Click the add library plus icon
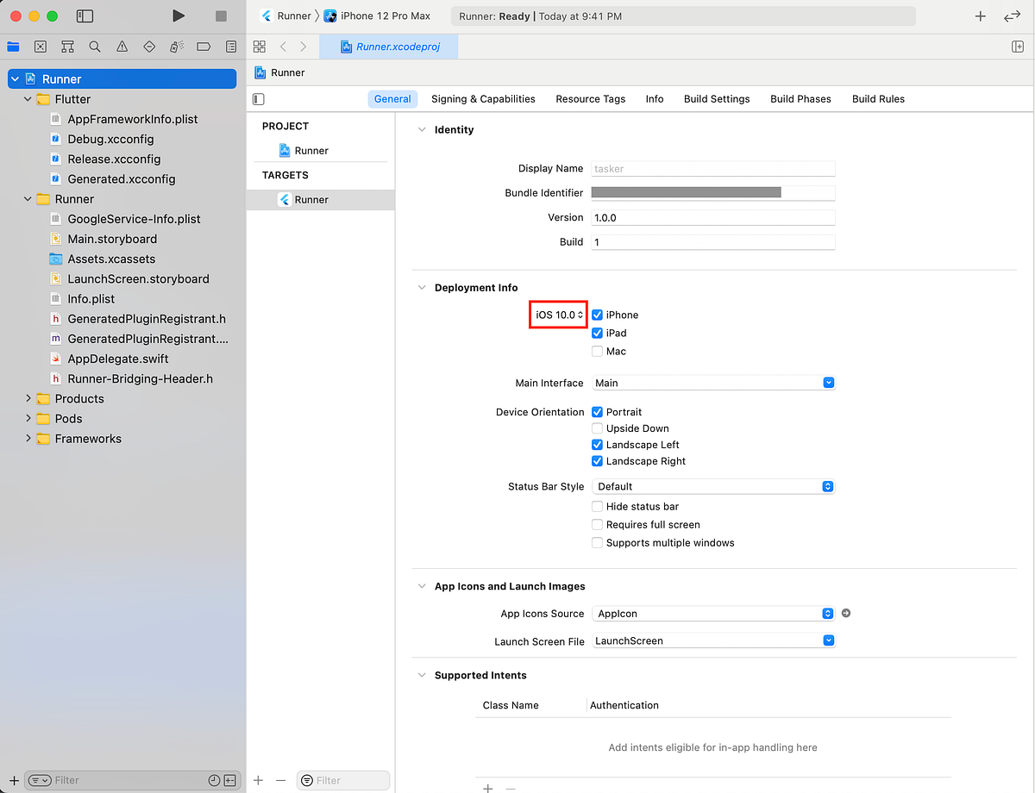The width and height of the screenshot is (1035, 793). (x=980, y=16)
